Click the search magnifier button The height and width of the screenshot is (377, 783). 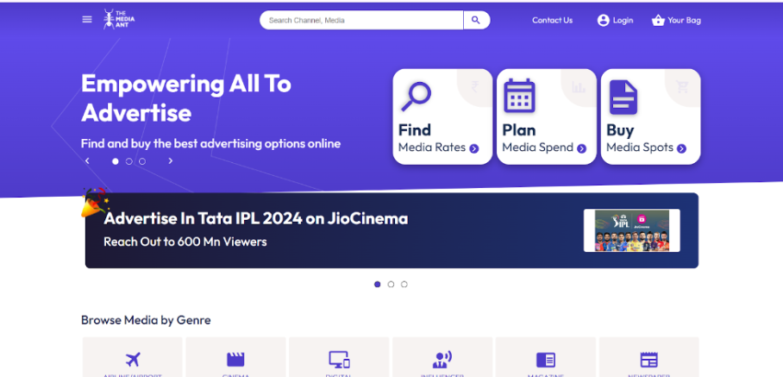[476, 20]
